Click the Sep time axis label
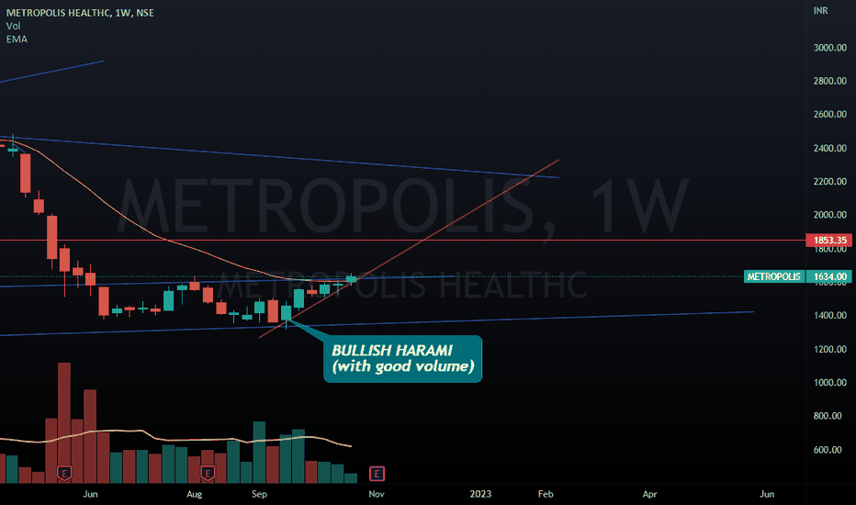The image size is (856, 505). click(x=259, y=494)
